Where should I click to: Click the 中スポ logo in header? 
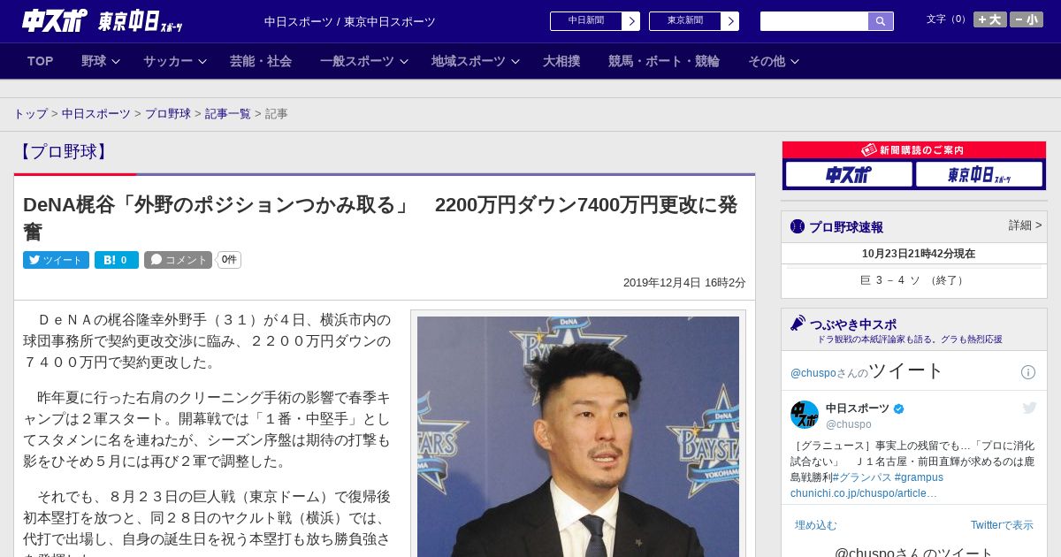[x=55, y=20]
